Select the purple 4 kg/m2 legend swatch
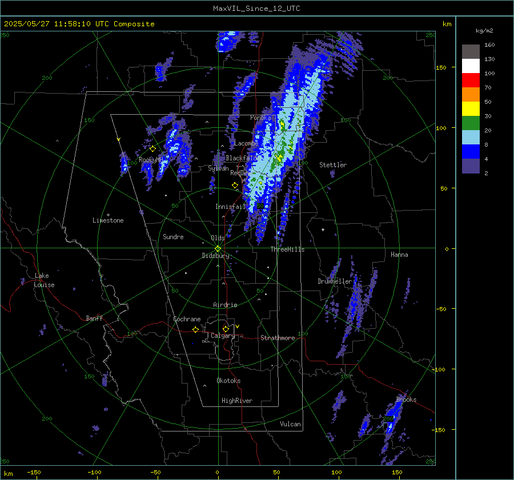Image resolution: width=514 pixels, height=480 pixels. click(x=471, y=166)
